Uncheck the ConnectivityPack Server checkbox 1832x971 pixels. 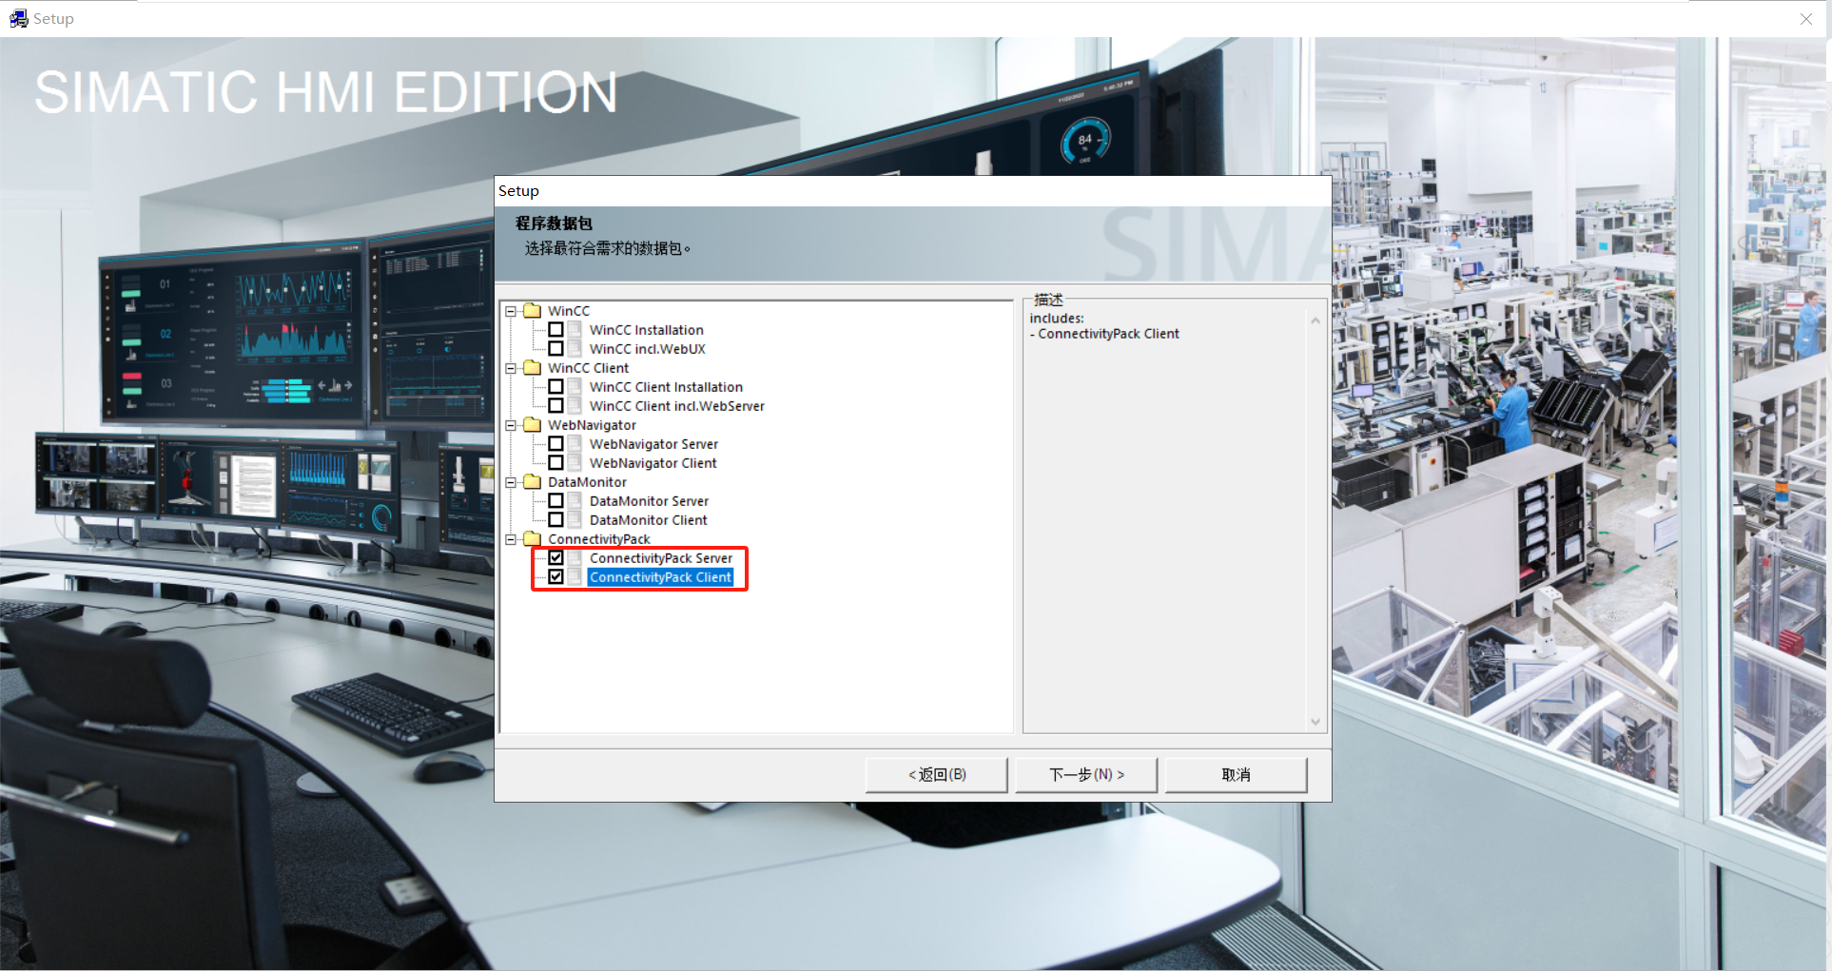(x=555, y=558)
